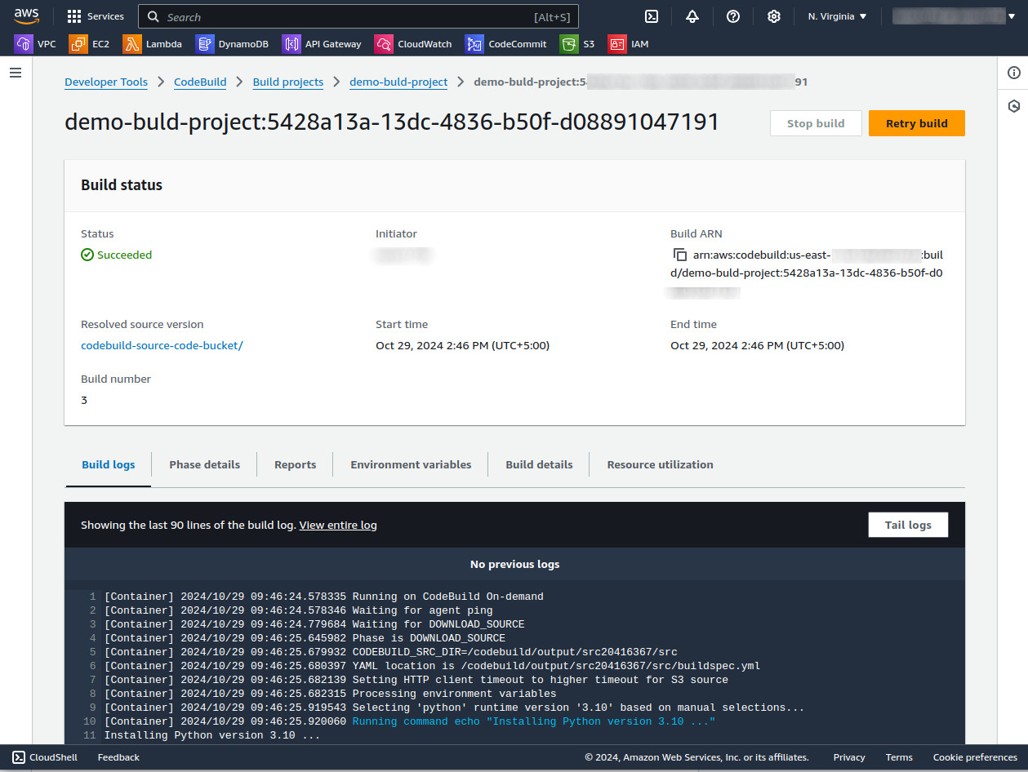The image size is (1028, 772).
Task: Switch to the Build logs tab
Action: (109, 465)
